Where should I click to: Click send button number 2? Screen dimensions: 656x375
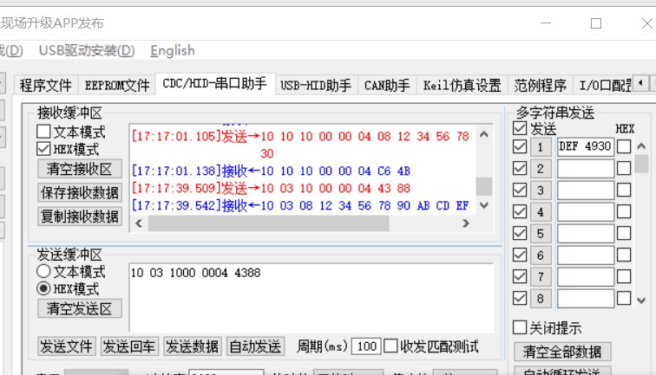click(541, 169)
